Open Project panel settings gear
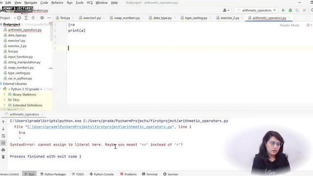The height and width of the screenshot is (176, 313). pos(42,18)
